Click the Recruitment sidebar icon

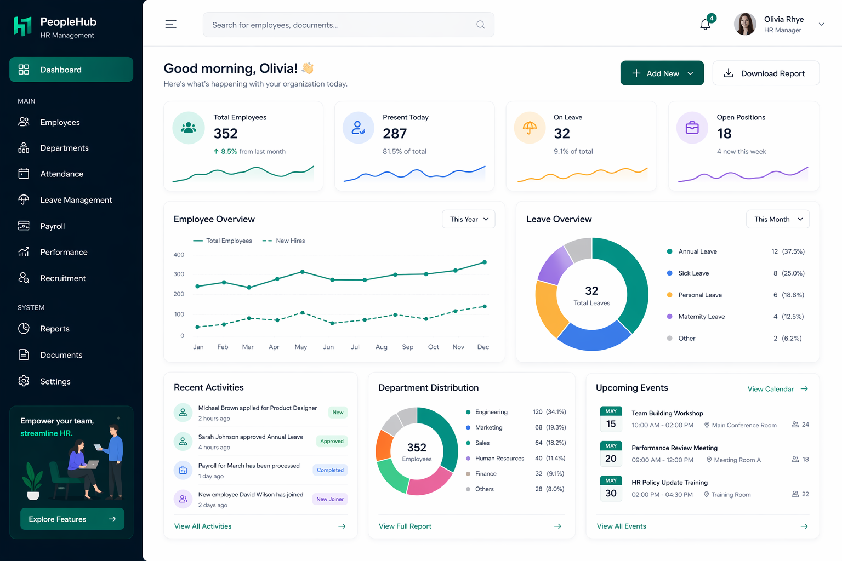tap(24, 278)
